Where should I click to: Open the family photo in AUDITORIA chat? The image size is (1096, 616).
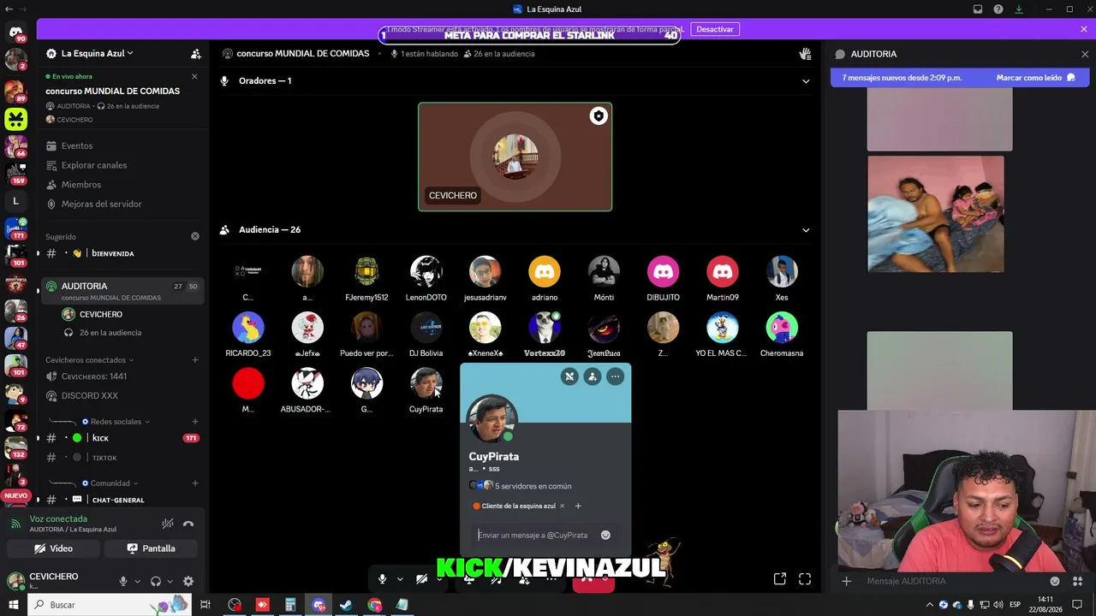point(936,214)
